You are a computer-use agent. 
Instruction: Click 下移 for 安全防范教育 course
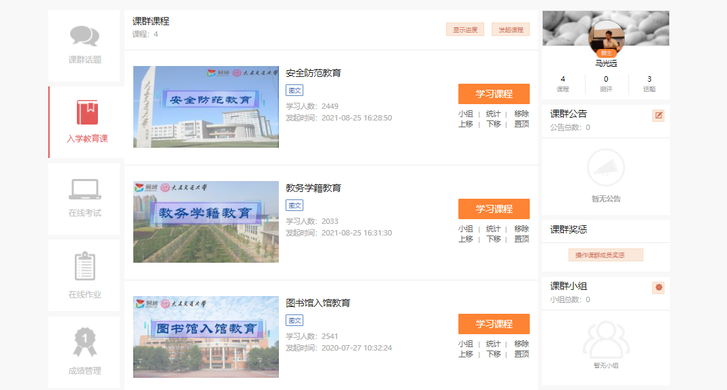(493, 124)
